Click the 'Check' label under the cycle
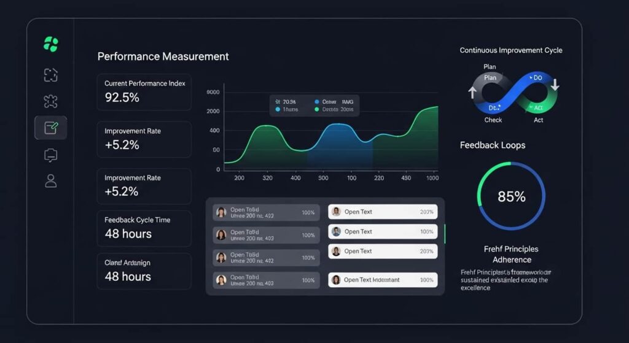This screenshot has width=629, height=343. 493,120
